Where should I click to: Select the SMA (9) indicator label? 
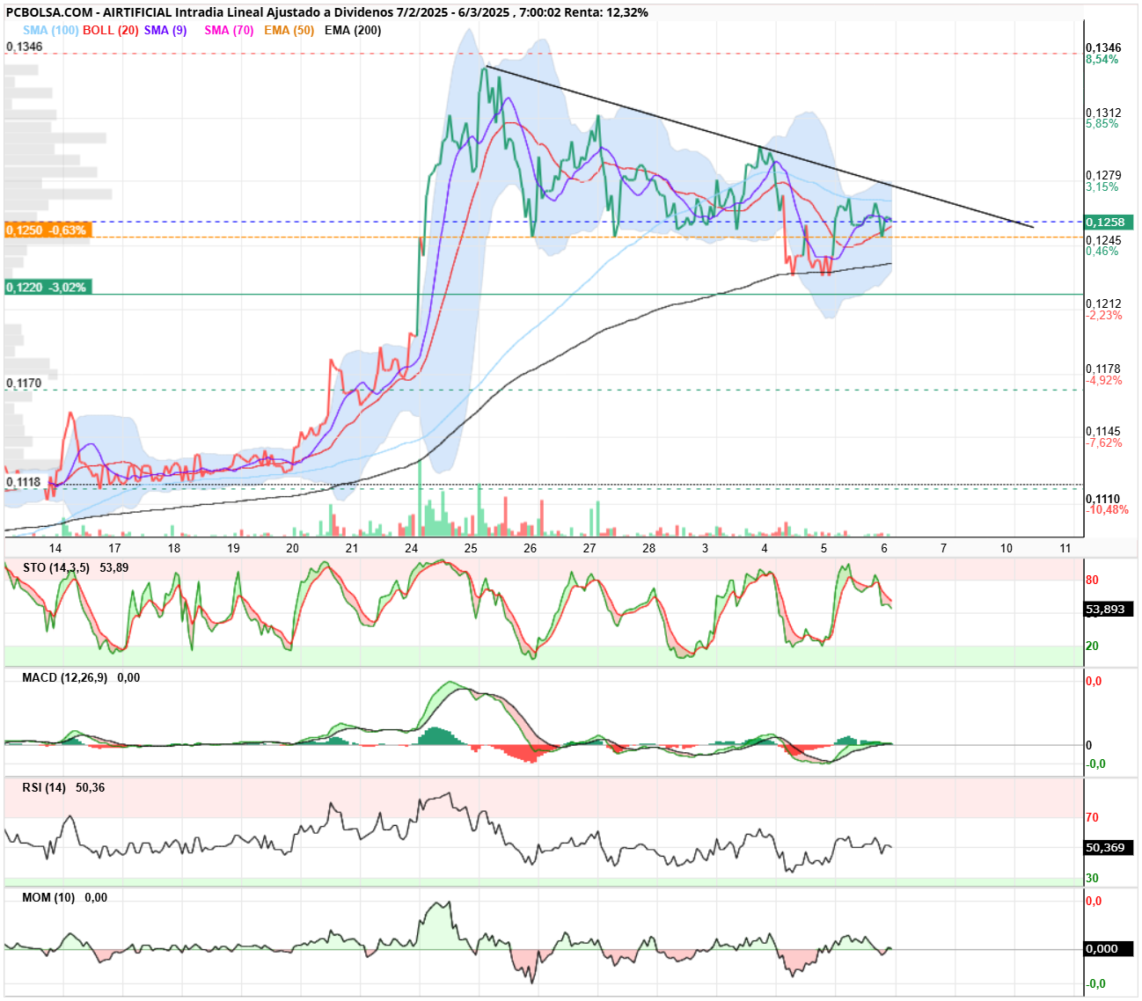point(165,30)
